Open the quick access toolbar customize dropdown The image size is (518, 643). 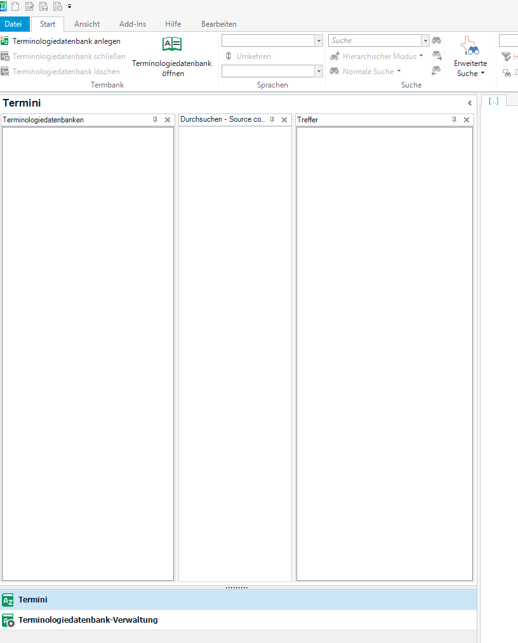click(69, 6)
